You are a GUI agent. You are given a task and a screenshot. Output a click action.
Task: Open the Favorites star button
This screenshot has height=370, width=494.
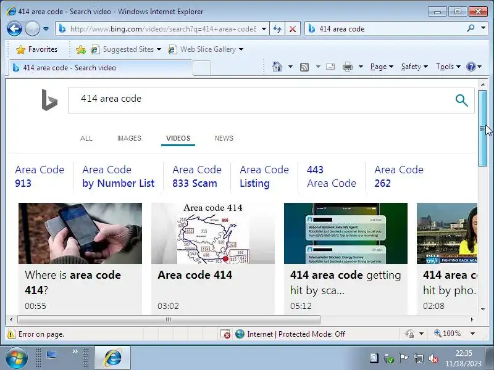(x=37, y=49)
